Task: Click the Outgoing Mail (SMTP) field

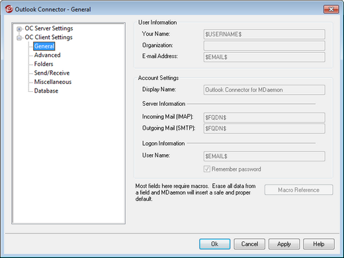Action: point(264,128)
